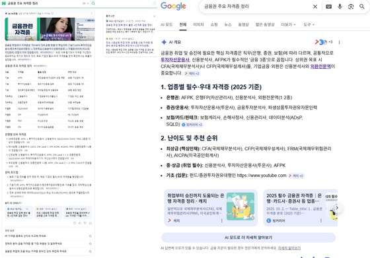Screen dimensions: 370x258
Task: Open the source icons stack marked +3
Action: pyautogui.click(x=324, y=42)
